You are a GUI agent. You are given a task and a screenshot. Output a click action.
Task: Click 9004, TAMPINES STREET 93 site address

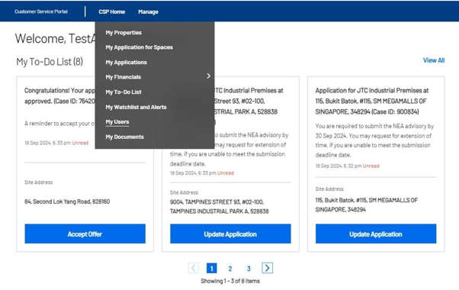click(x=220, y=207)
